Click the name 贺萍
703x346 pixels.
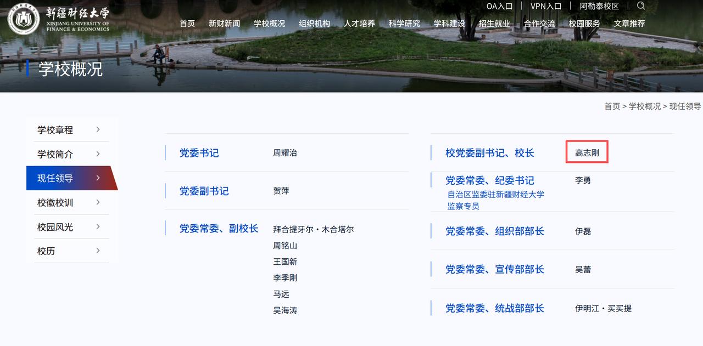pos(281,191)
